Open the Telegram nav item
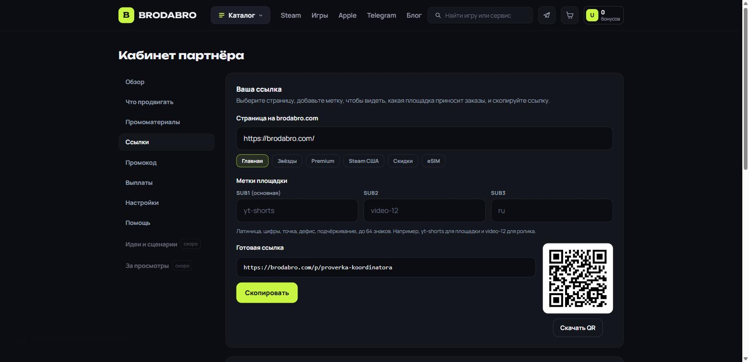 point(381,15)
